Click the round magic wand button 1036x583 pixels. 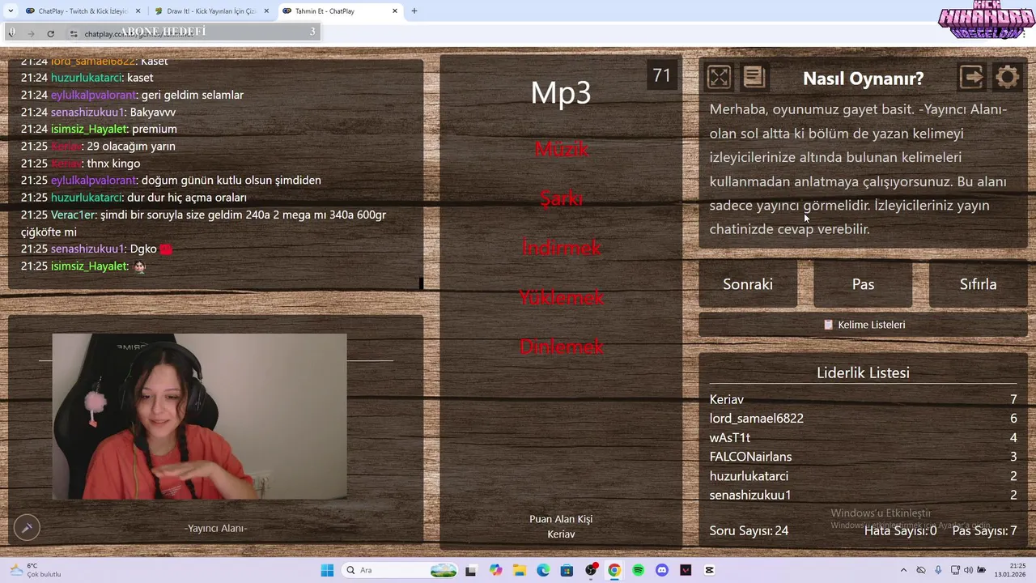point(27,527)
